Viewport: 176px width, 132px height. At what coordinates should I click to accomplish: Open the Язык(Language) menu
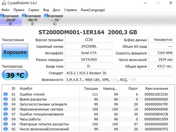point(93,10)
